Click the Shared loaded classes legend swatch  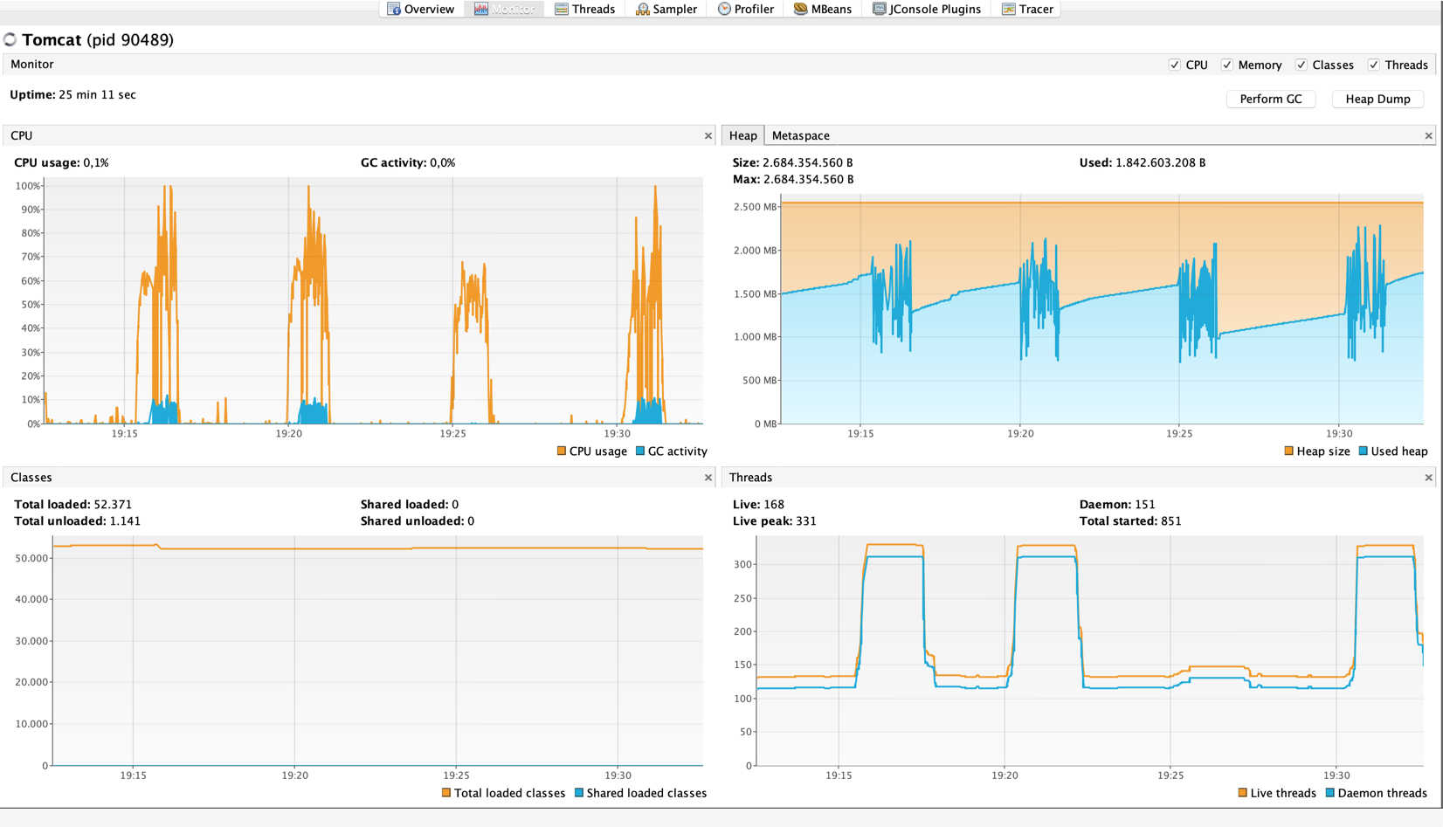click(x=579, y=793)
